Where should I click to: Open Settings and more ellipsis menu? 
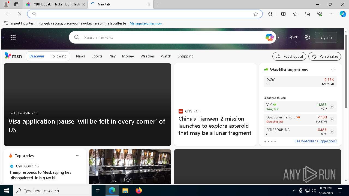332,14
